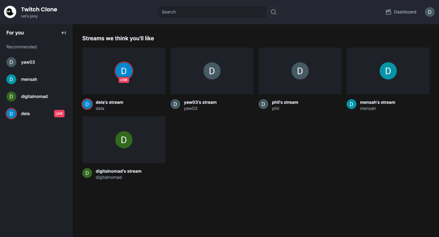Open dela's live stream thumbnail
The height and width of the screenshot is (237, 439).
click(124, 71)
